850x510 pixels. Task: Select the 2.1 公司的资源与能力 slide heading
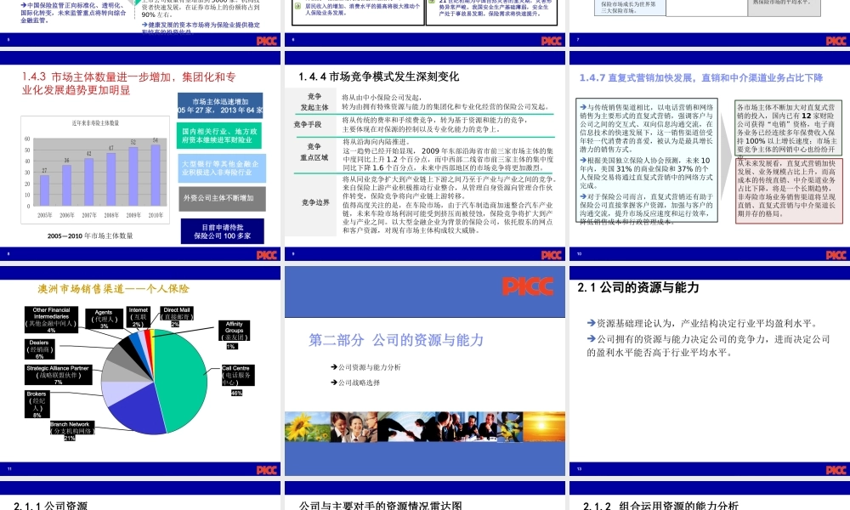point(638,287)
